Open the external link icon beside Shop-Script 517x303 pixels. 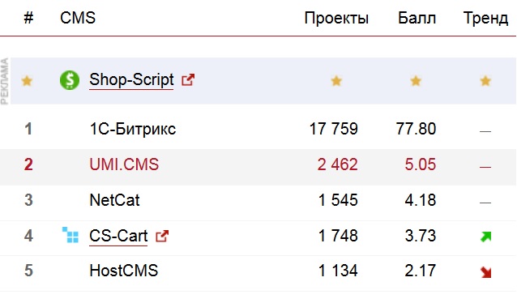(x=188, y=79)
